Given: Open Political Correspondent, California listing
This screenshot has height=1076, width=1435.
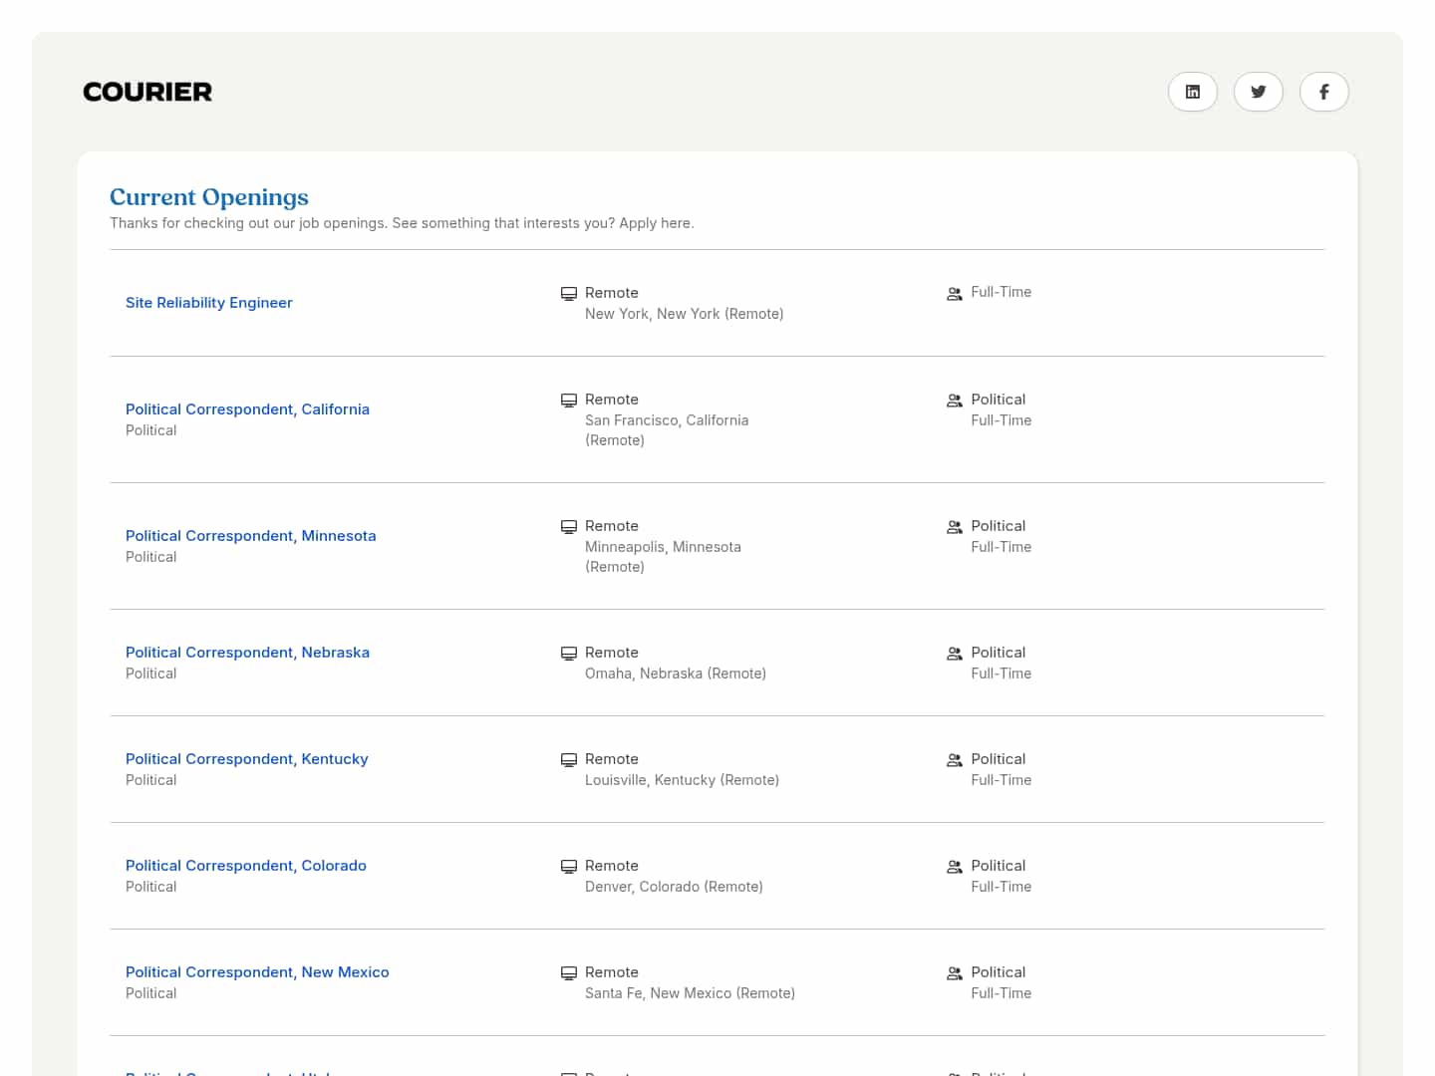Looking at the screenshot, I should tap(247, 409).
